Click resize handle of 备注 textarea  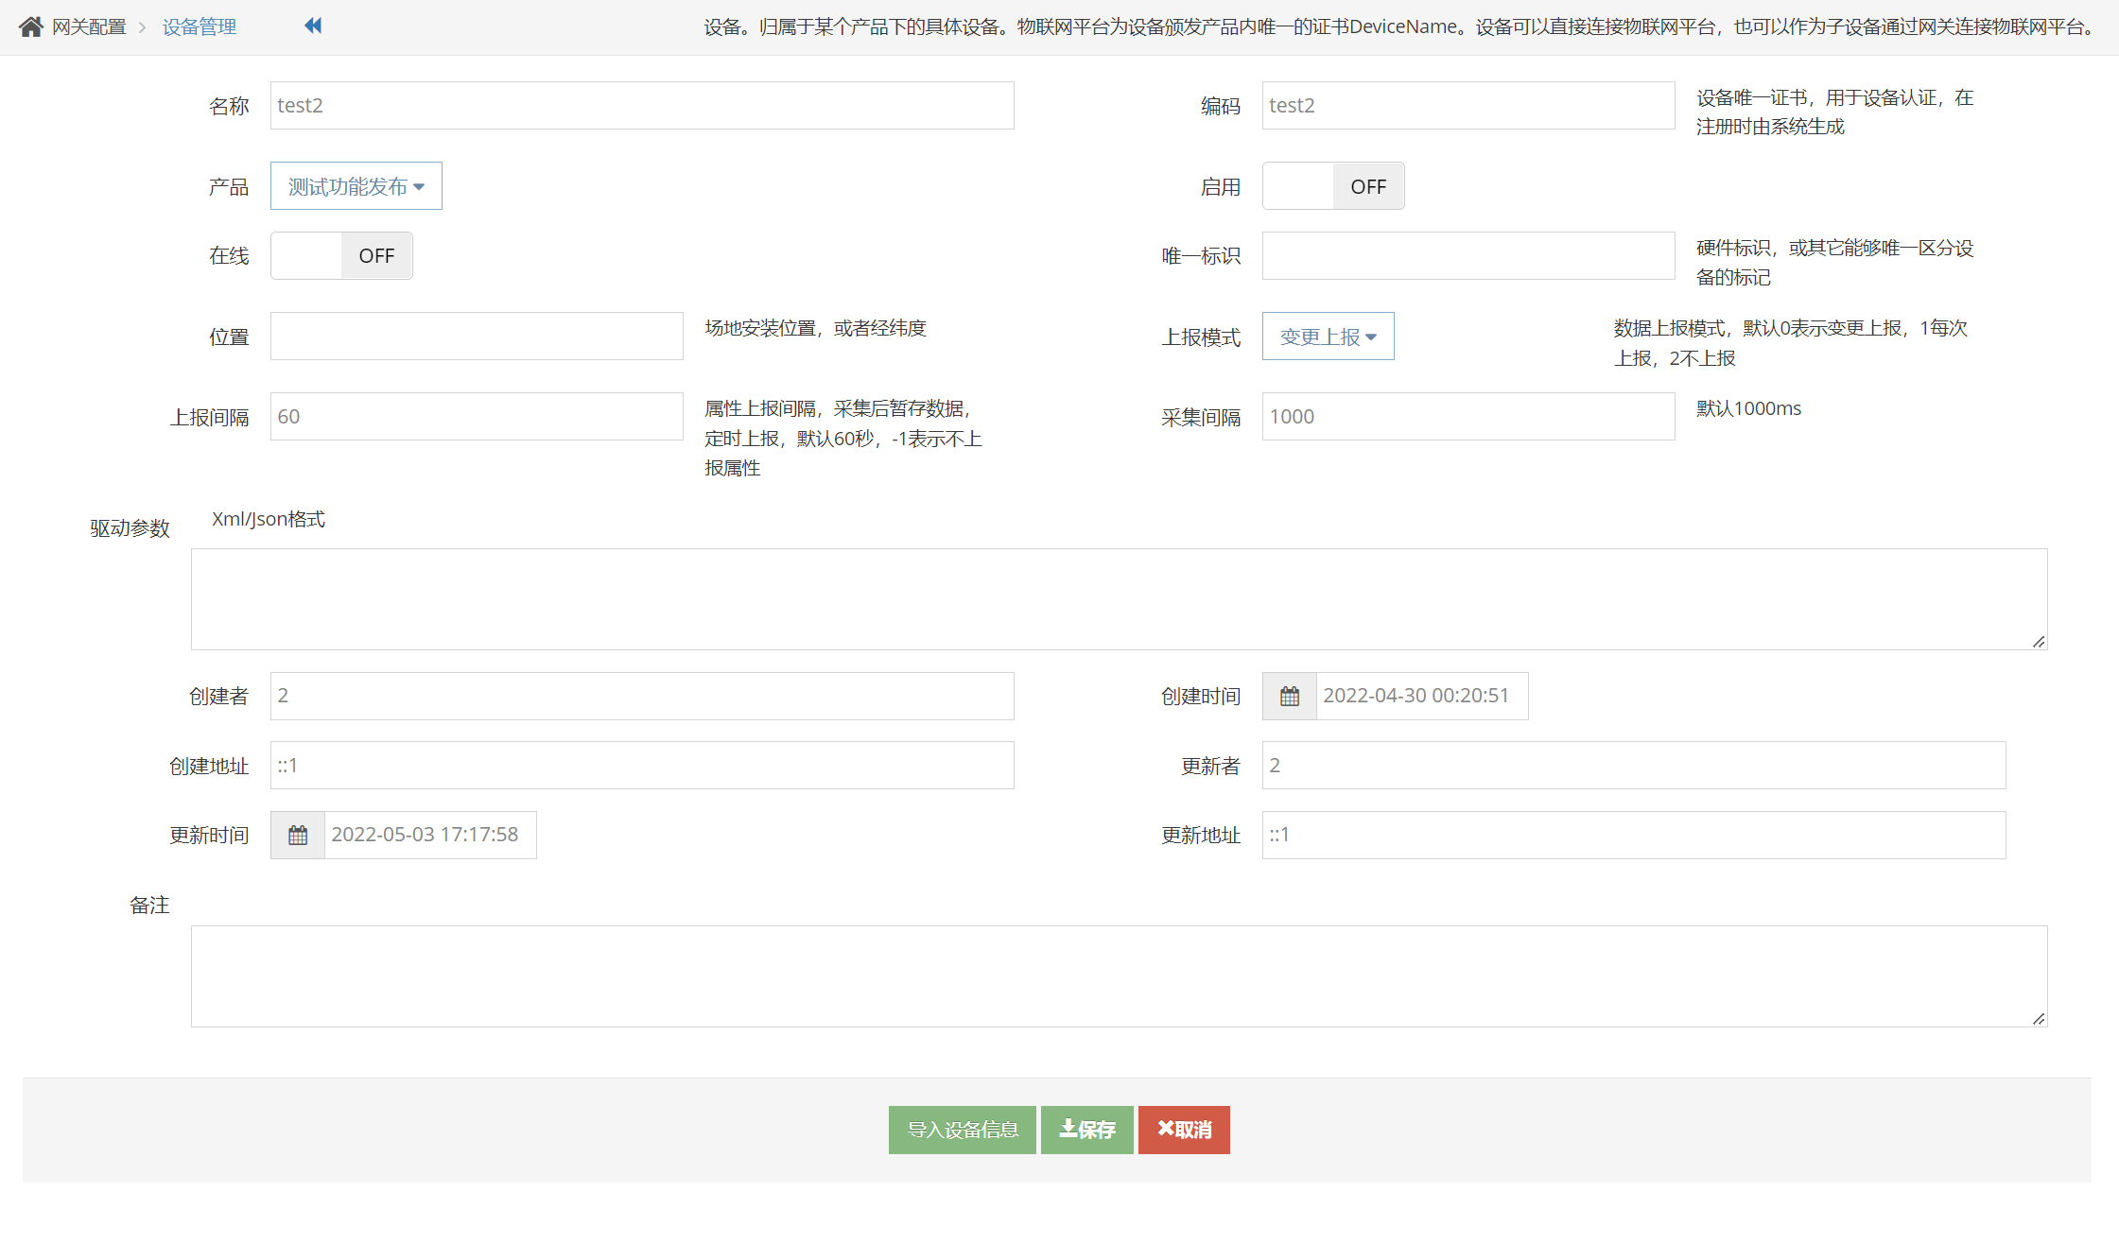[2039, 1019]
